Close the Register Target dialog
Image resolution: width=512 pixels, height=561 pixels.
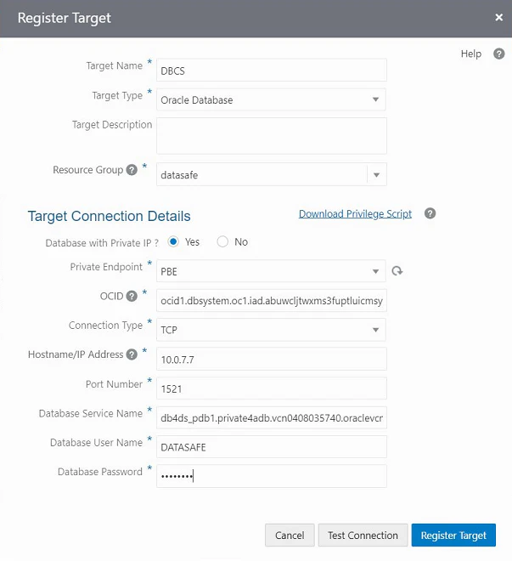click(498, 17)
